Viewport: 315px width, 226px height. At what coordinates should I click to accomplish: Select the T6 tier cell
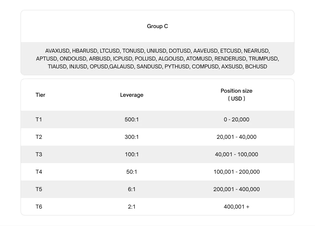pos(39,207)
